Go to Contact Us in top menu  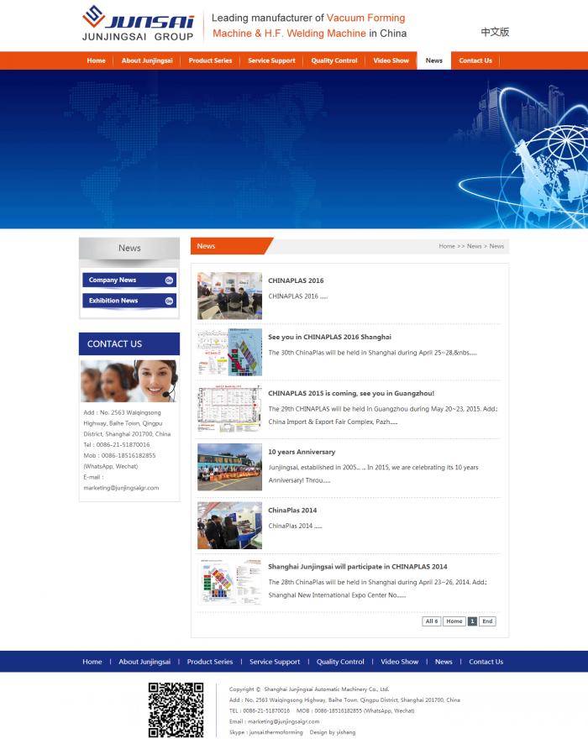pyautogui.click(x=475, y=60)
